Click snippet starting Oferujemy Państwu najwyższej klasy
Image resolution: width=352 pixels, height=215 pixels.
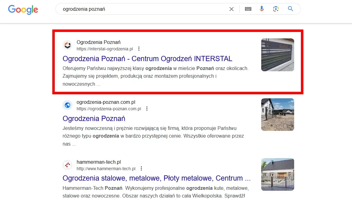pyautogui.click(x=156, y=76)
